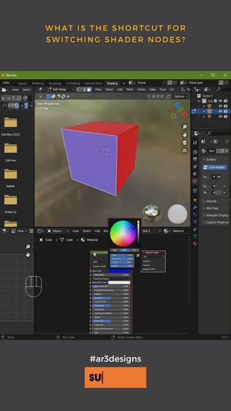Toggle eye icon of the highlighted outliner row

[x=221, y=111]
